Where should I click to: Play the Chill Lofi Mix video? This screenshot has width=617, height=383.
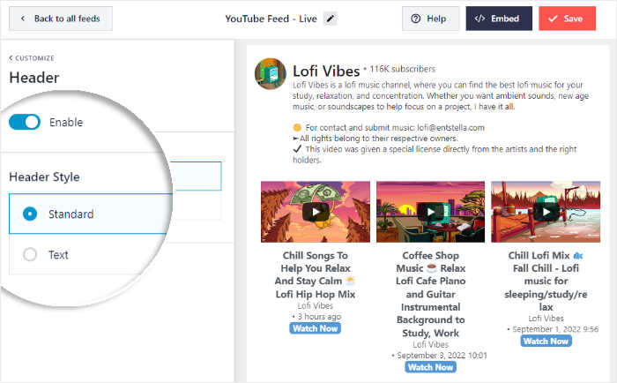546,212
